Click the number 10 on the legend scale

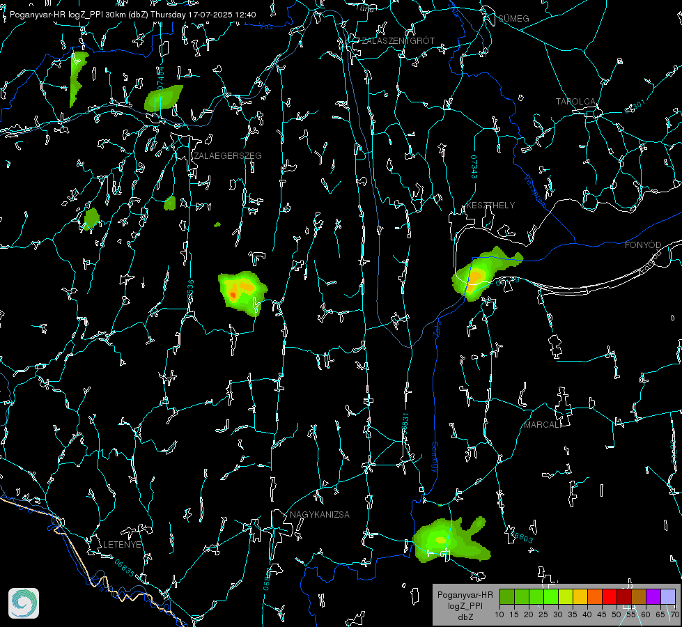[x=499, y=614]
